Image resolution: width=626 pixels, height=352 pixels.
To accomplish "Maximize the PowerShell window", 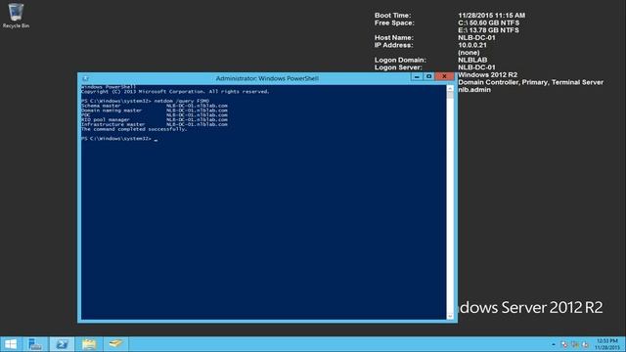I will [428, 76].
